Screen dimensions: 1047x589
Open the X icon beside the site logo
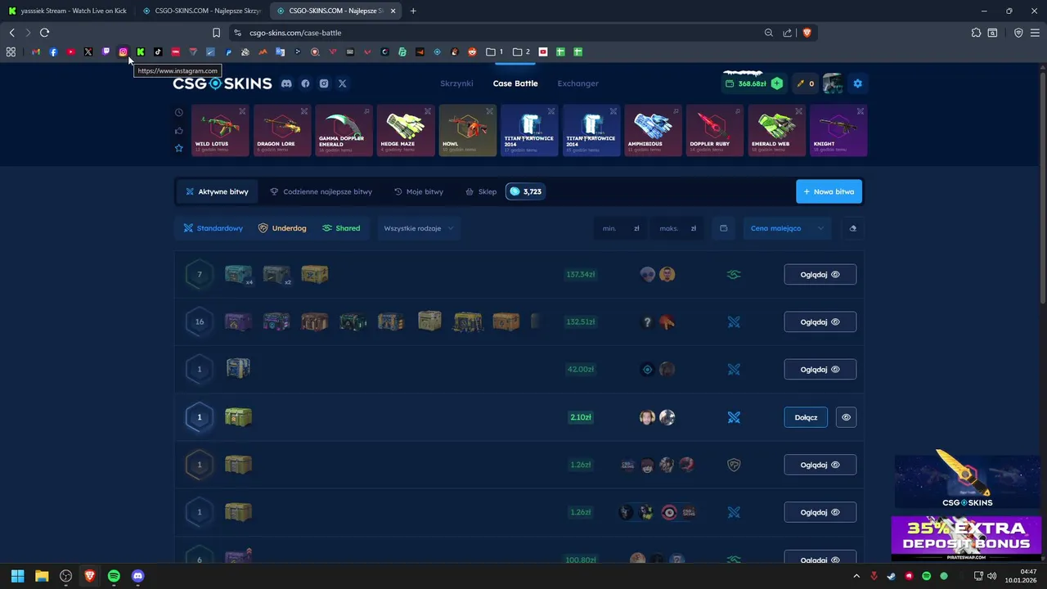(x=343, y=83)
